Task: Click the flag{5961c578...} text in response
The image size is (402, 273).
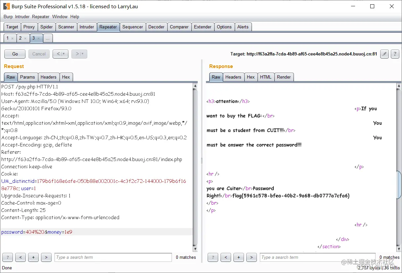Action: (291, 196)
